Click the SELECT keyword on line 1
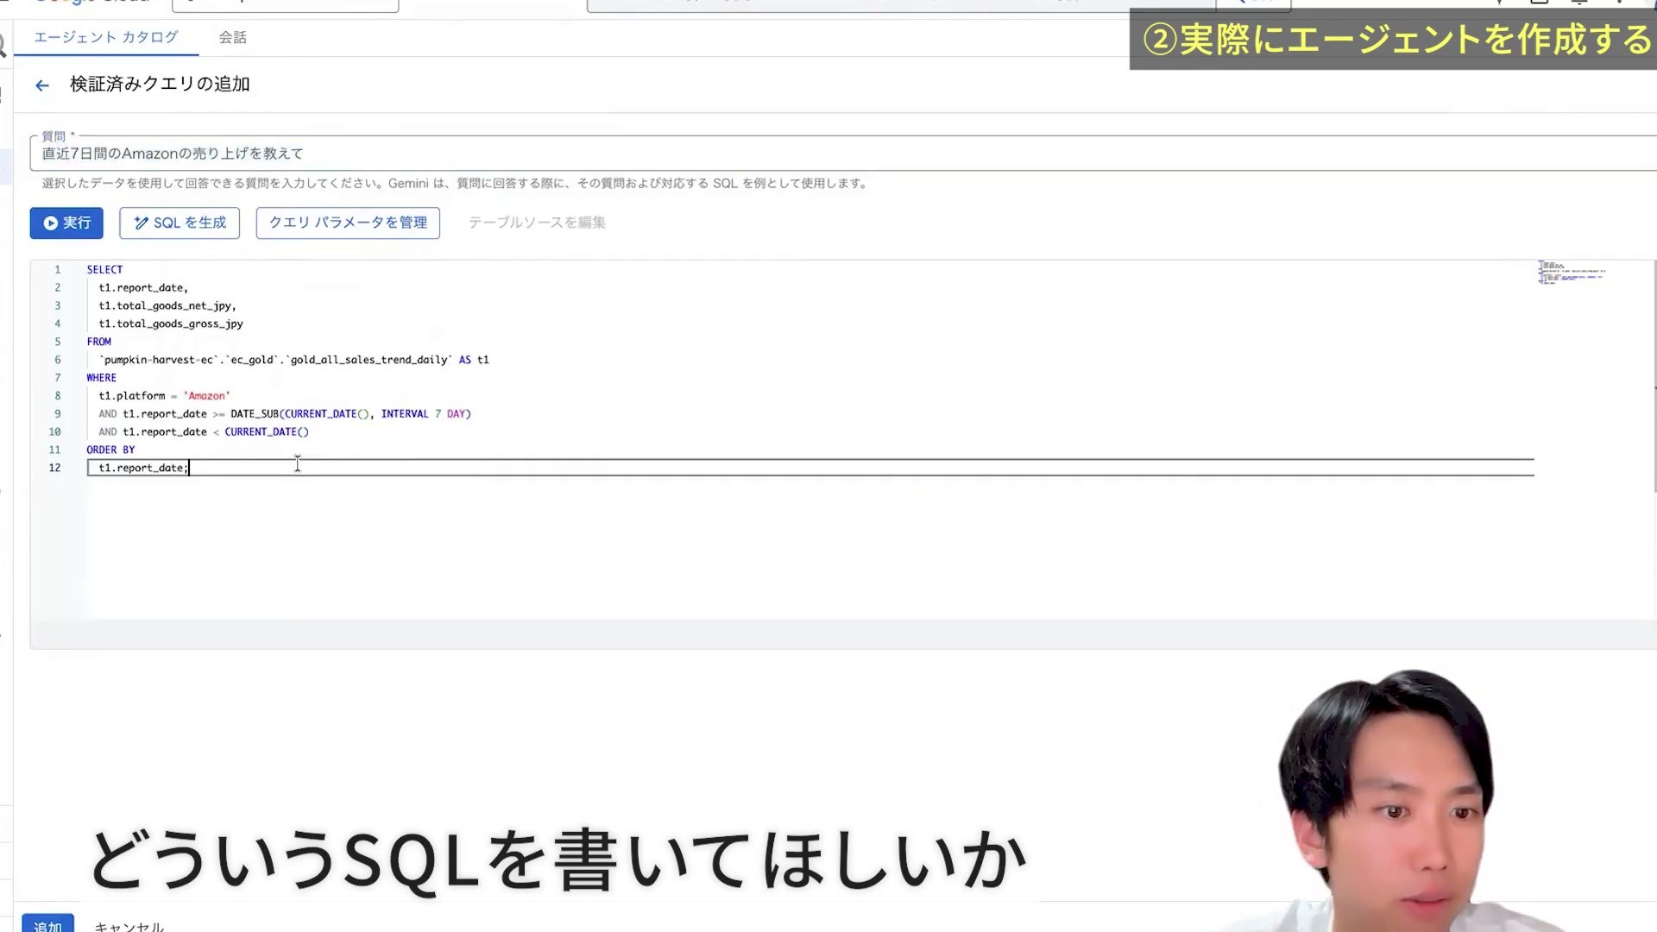The image size is (1657, 932). (x=104, y=269)
